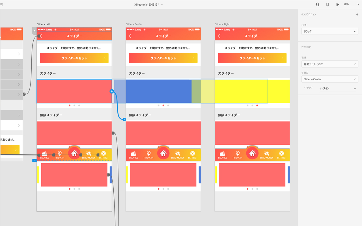Click the back arrow in the Slider – Right header
Image resolution: width=362 pixels, height=226 pixels.
pyautogui.click(x=219, y=36)
